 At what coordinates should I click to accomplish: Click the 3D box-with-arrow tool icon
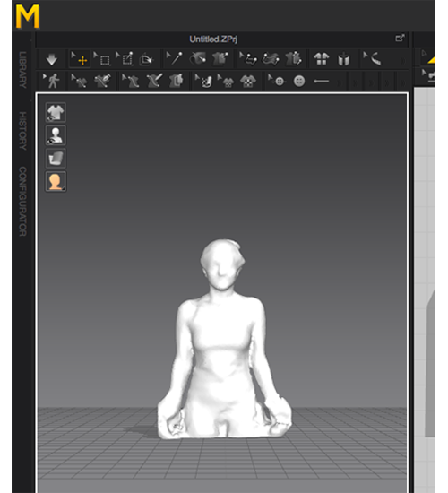click(146, 59)
